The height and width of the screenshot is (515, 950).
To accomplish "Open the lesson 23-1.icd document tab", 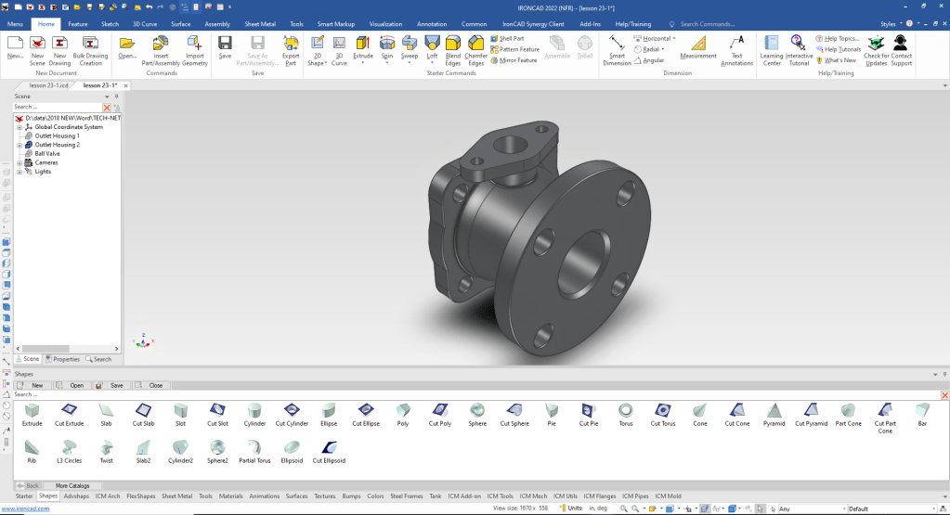I will (48, 85).
